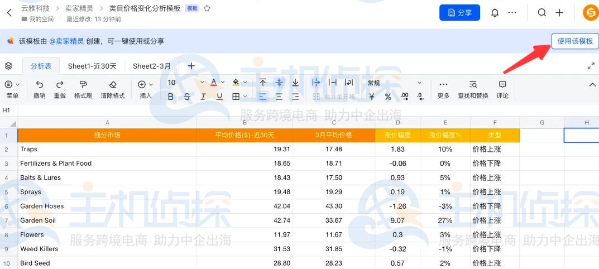
Task: Select the Weed Killers cell
Action: 107,249
